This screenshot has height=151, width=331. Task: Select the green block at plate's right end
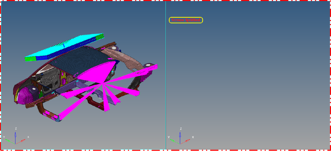[x=100, y=37]
